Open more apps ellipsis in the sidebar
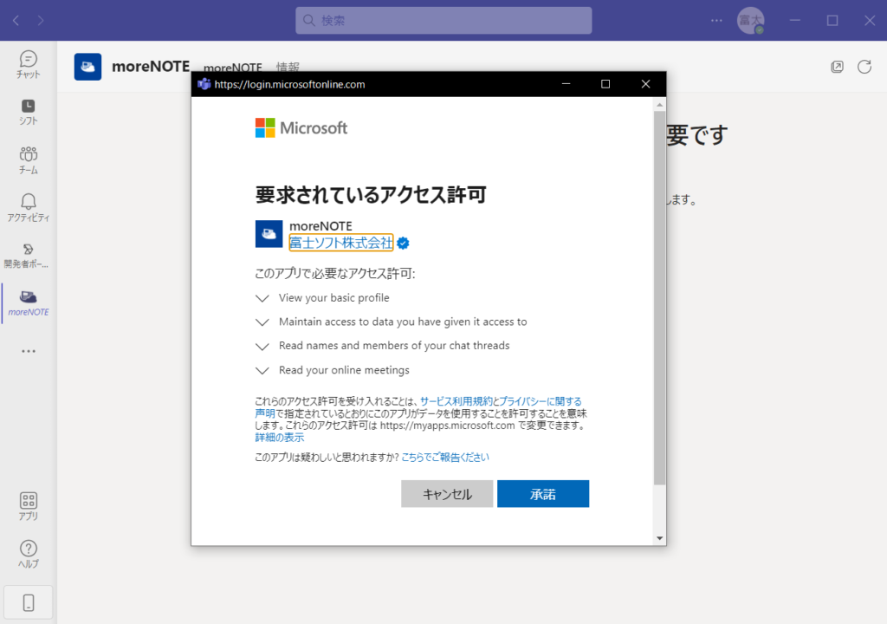The width and height of the screenshot is (887, 624). pyautogui.click(x=29, y=351)
